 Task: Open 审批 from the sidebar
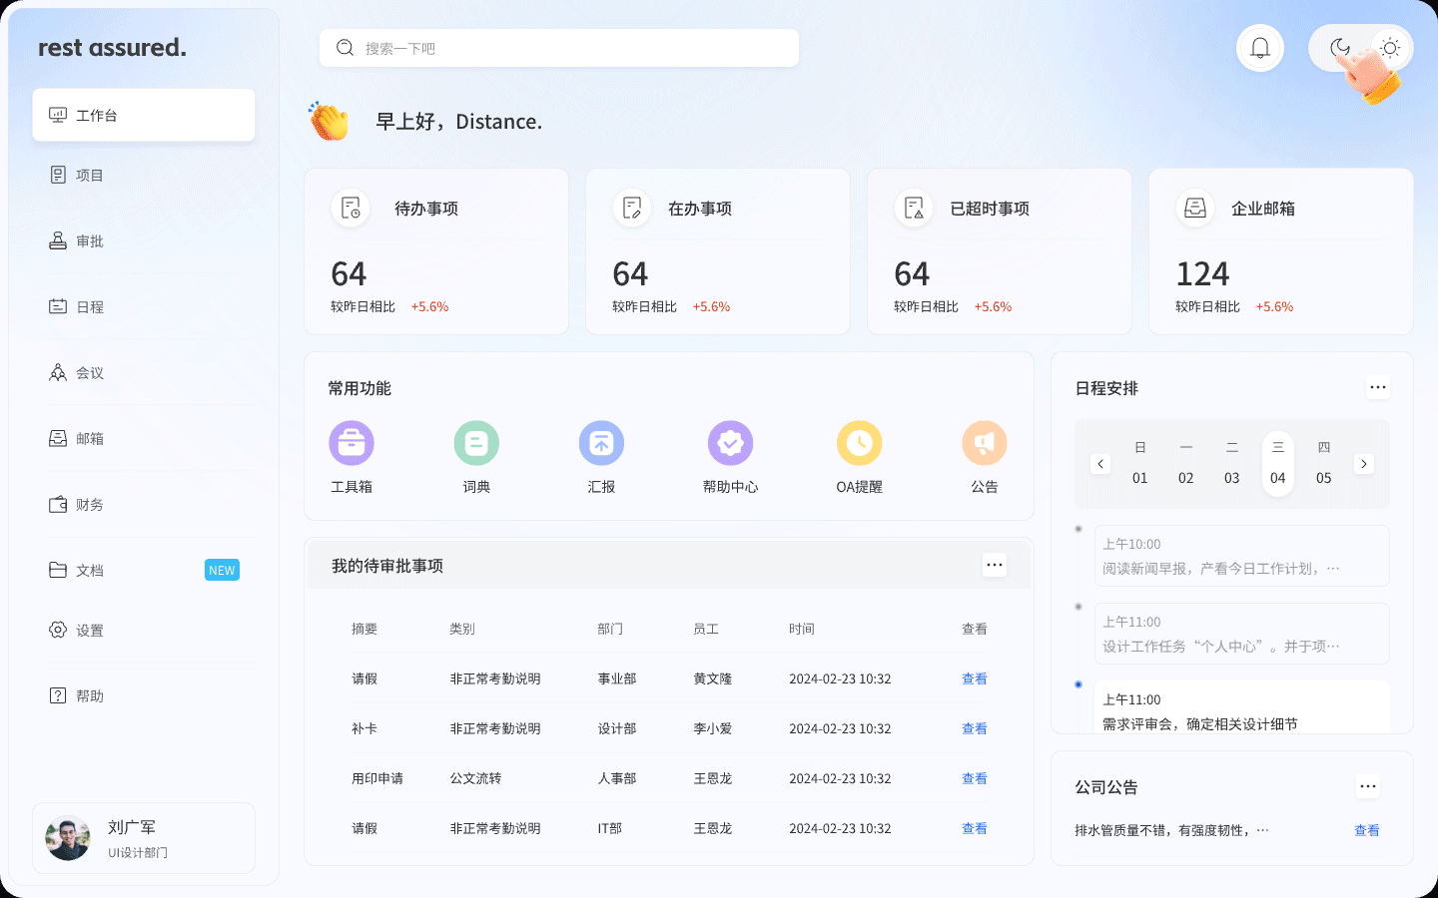click(88, 240)
